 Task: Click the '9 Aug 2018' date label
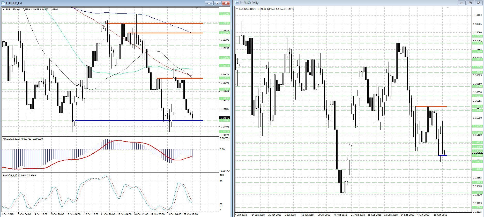coord(341,215)
